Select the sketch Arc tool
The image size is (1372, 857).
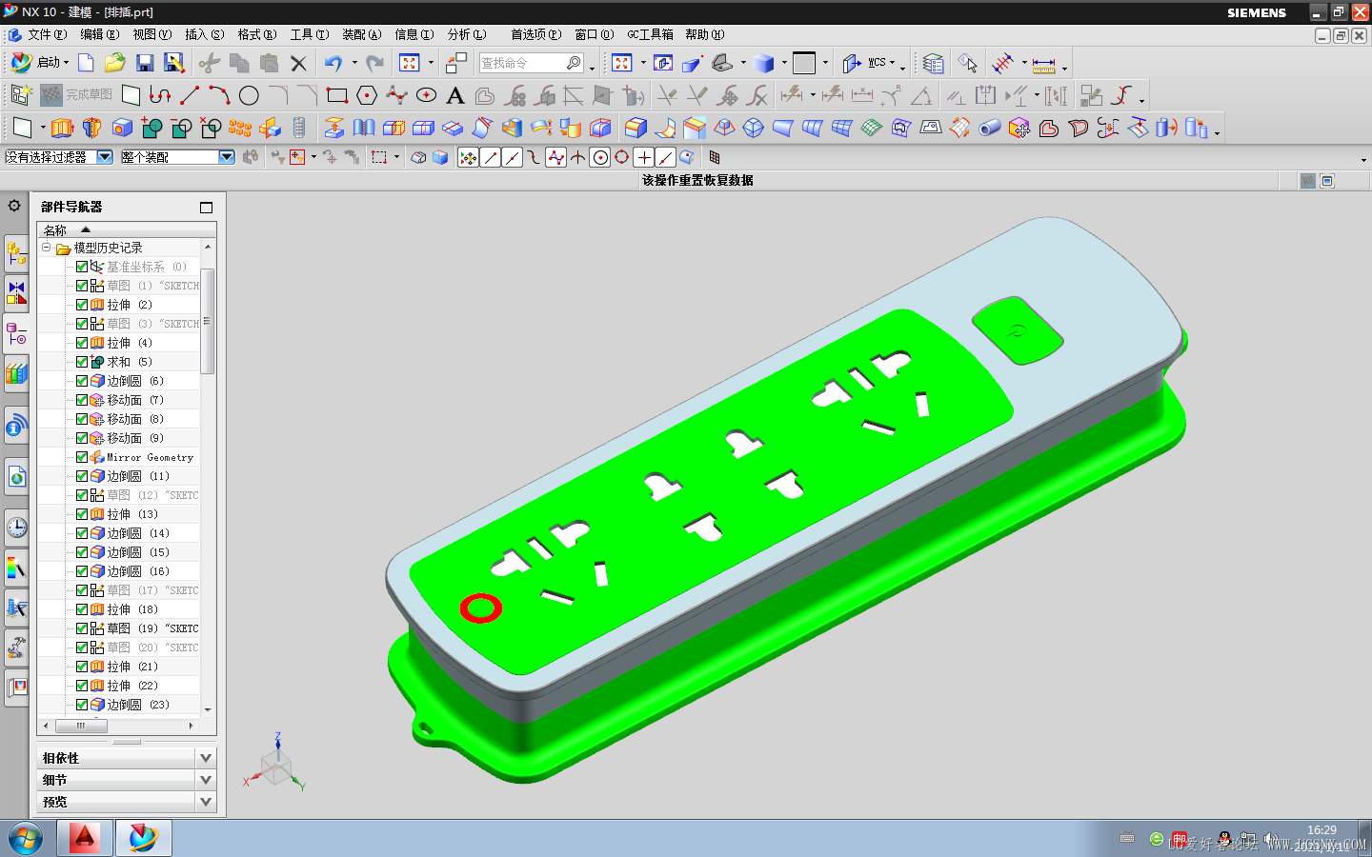point(219,95)
